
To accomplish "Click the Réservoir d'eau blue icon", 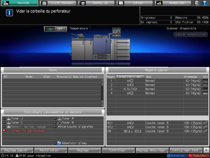I will click(x=59, y=143).
